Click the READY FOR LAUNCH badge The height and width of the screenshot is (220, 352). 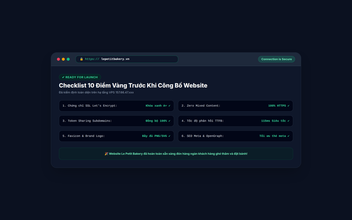(x=80, y=77)
